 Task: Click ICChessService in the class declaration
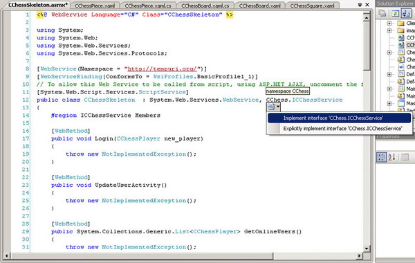(x=317, y=100)
